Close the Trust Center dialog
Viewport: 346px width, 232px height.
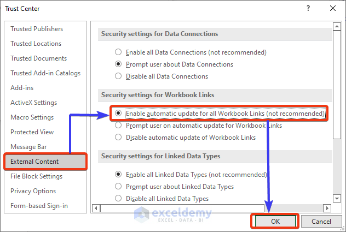coord(332,9)
